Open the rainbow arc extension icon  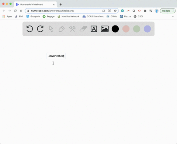128,11
